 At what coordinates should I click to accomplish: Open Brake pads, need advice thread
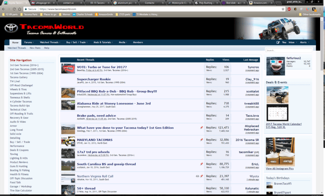click(x=96, y=115)
